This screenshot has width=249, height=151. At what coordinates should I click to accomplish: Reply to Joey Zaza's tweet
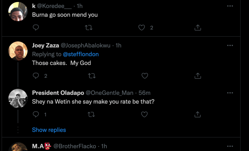[x=36, y=76]
